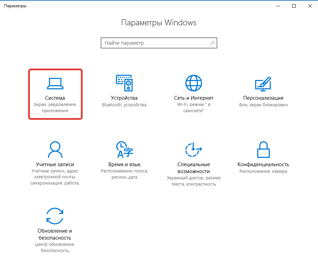Open the Персонализация paintbrush icon
This screenshot has width=318, height=269.
click(263, 84)
